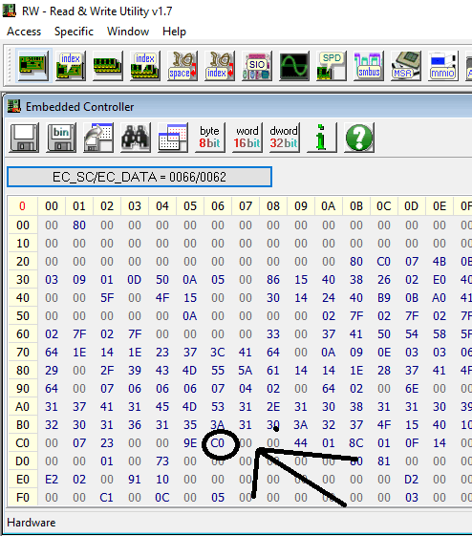Select value 73 in row D0
This screenshot has width=472, height=536.
(x=162, y=461)
